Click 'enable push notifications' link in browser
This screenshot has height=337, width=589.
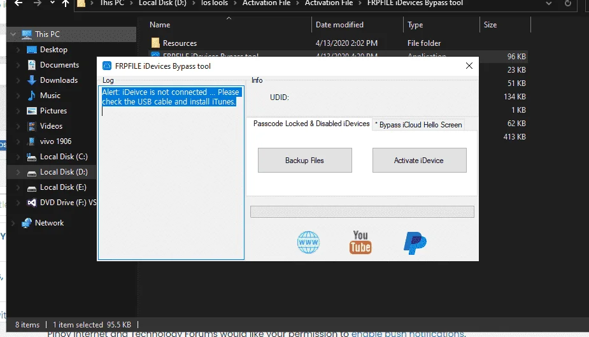408,334
